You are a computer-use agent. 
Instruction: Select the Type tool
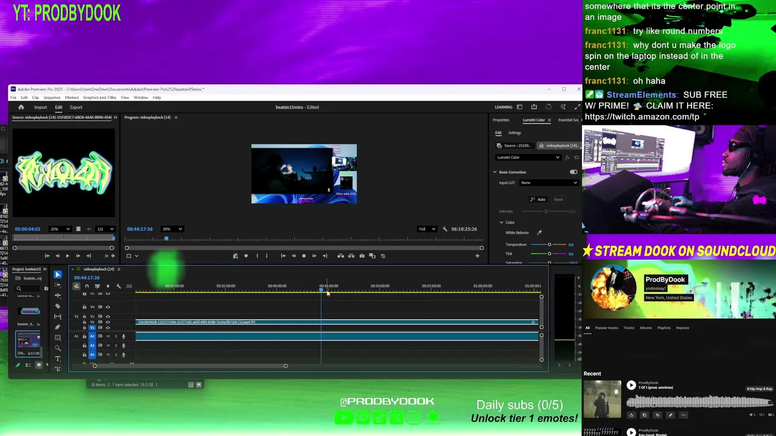click(58, 358)
